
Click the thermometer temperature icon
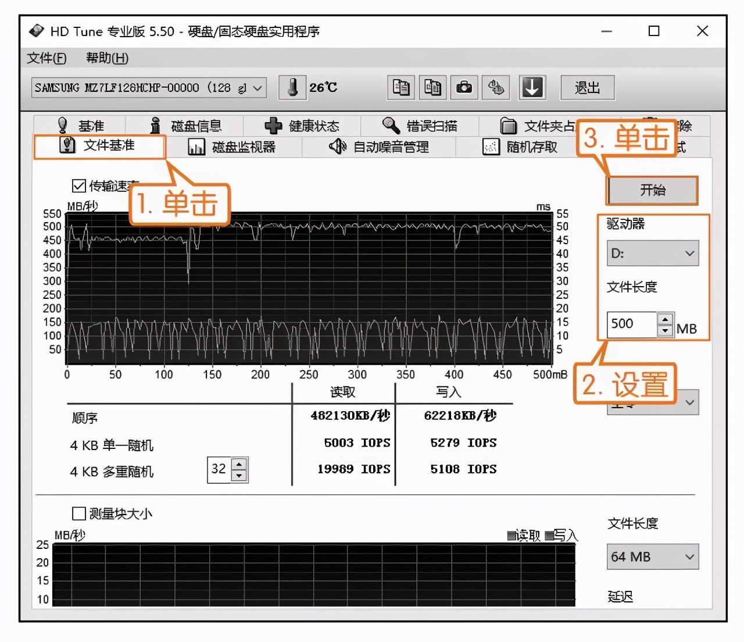292,88
